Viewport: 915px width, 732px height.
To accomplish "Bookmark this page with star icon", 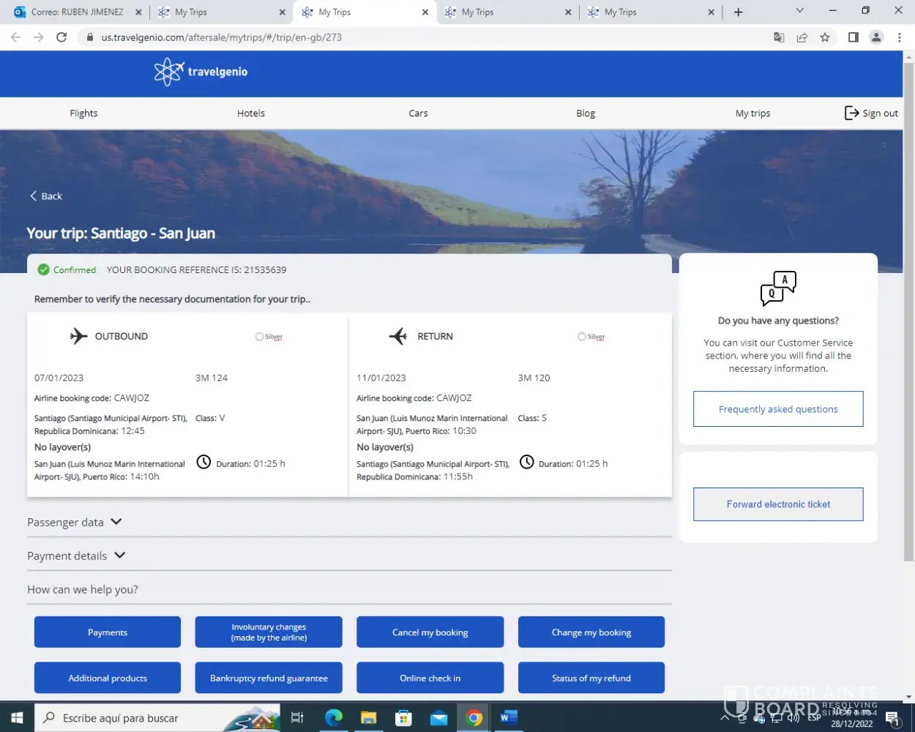I will click(x=825, y=37).
